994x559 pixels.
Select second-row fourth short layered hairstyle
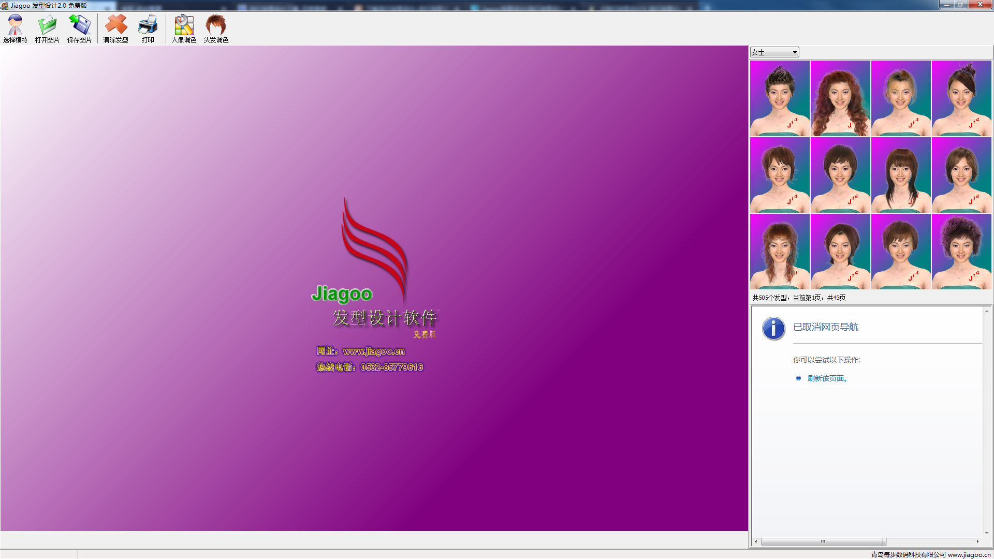[x=961, y=175]
